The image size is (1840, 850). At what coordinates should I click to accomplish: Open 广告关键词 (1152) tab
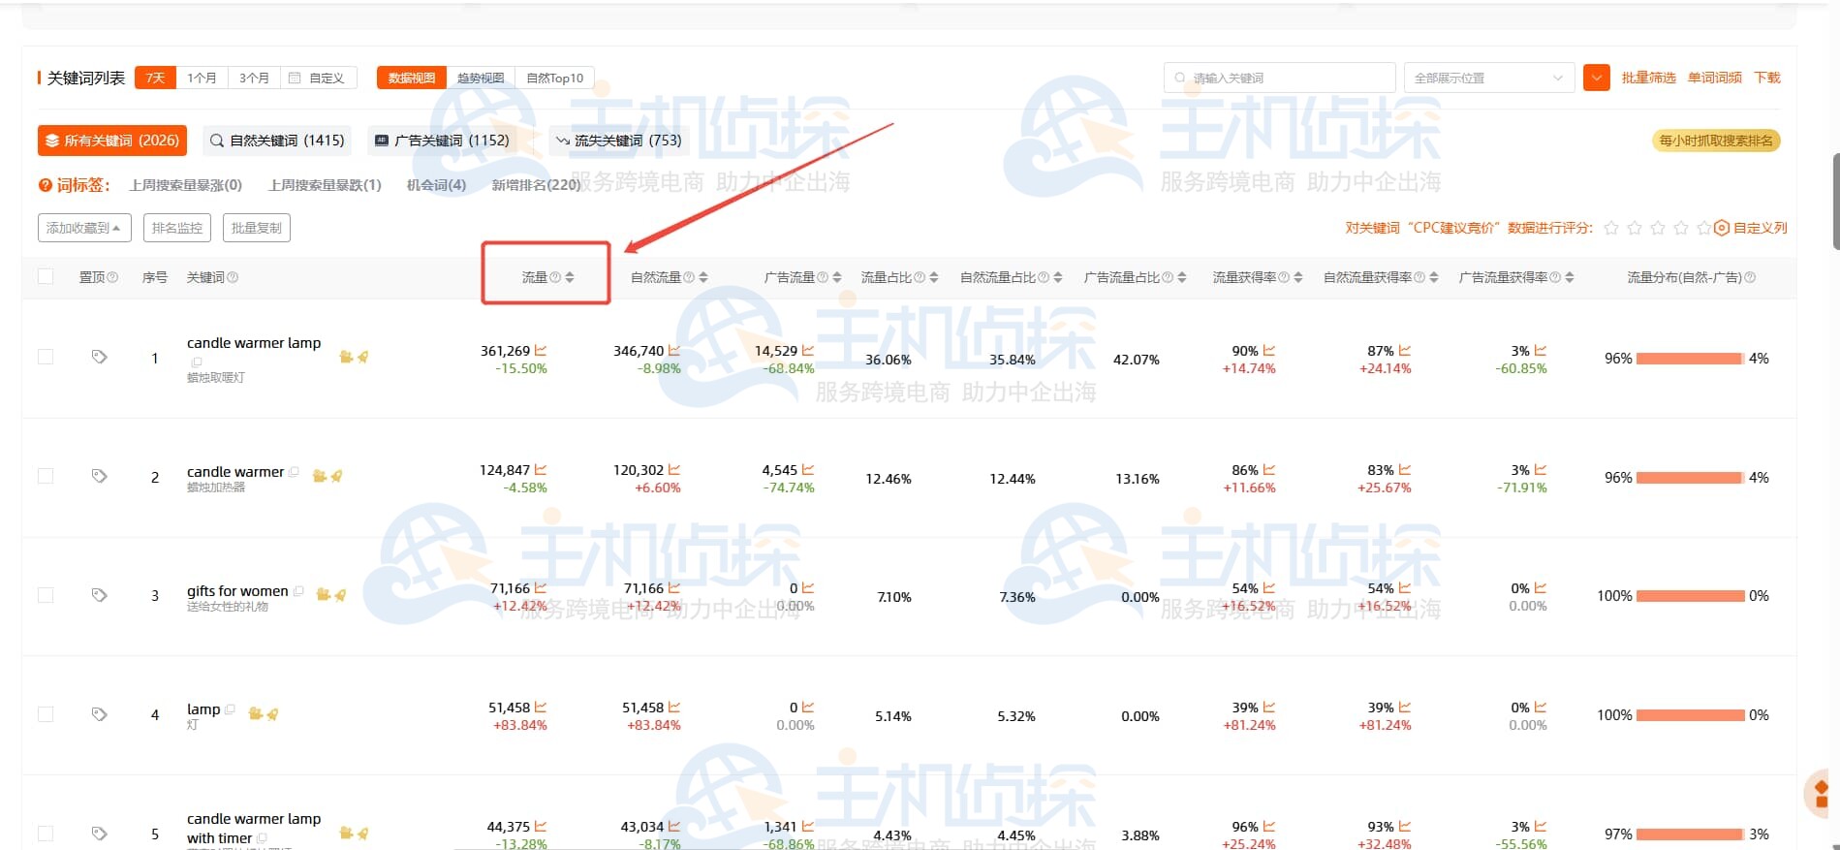pyautogui.click(x=442, y=141)
